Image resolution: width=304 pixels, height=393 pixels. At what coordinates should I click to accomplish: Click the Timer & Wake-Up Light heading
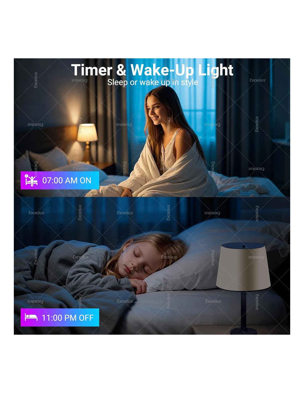pos(152,70)
